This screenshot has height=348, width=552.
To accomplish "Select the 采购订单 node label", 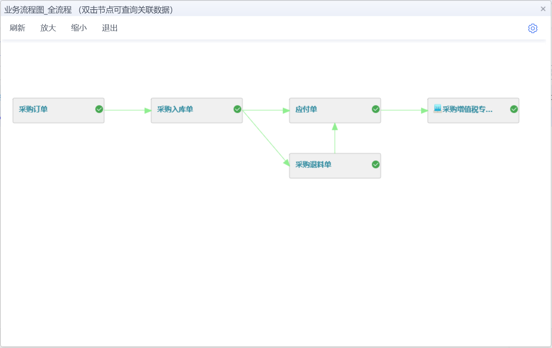I will coord(33,109).
